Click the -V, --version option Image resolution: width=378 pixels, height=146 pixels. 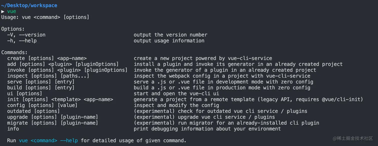click(26, 35)
